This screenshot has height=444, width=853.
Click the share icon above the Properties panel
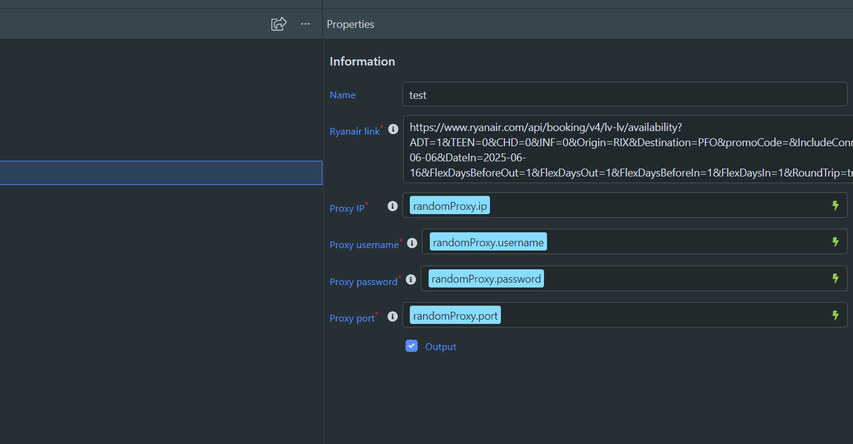[278, 23]
